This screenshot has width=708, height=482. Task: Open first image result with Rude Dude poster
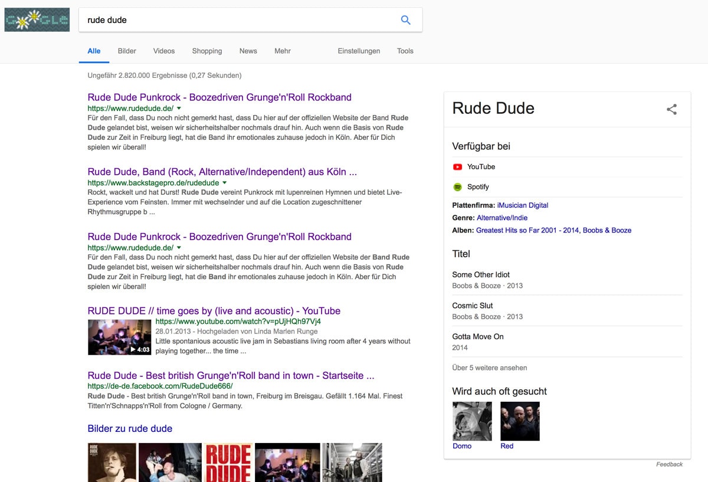[112, 463]
